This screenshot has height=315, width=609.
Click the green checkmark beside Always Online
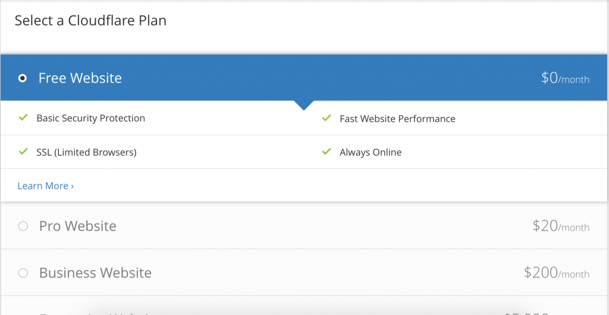[x=327, y=151]
